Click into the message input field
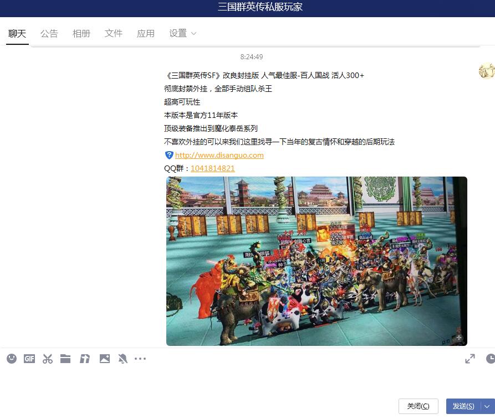 pos(247,381)
